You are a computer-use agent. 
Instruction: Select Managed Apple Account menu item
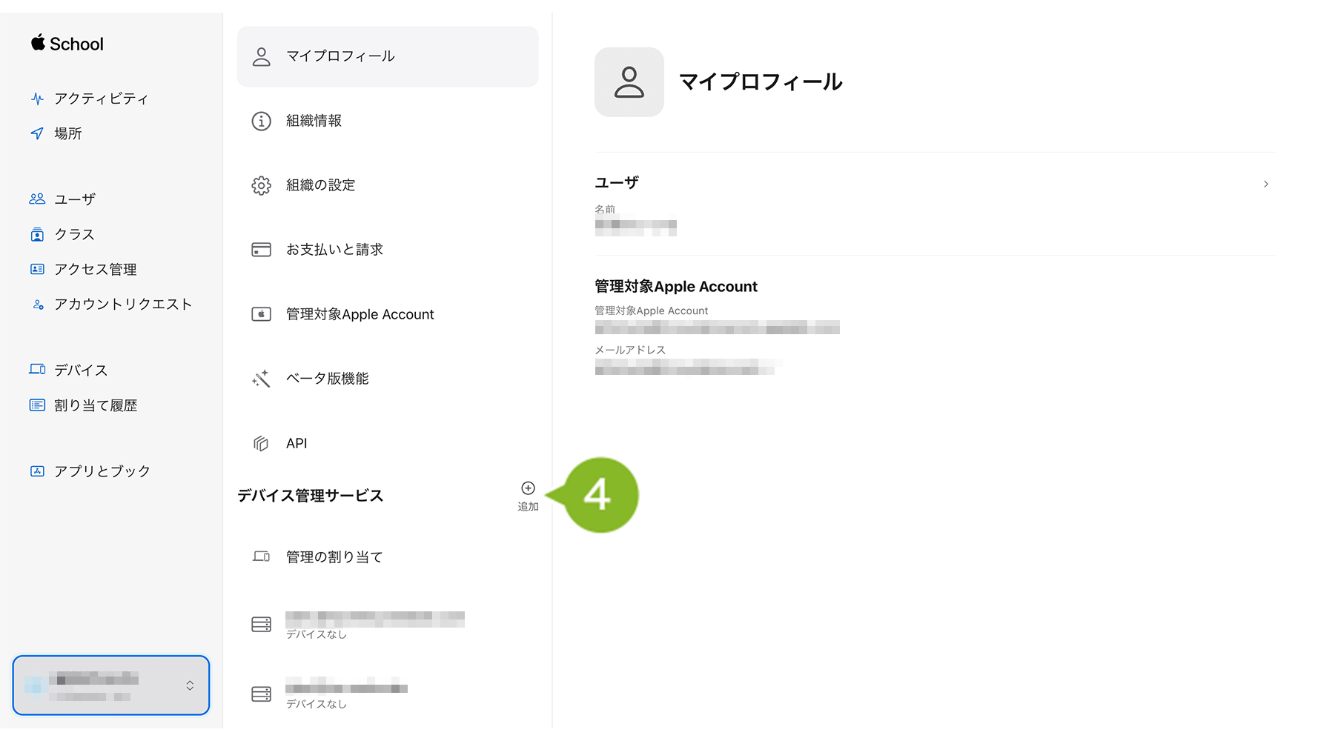click(360, 314)
